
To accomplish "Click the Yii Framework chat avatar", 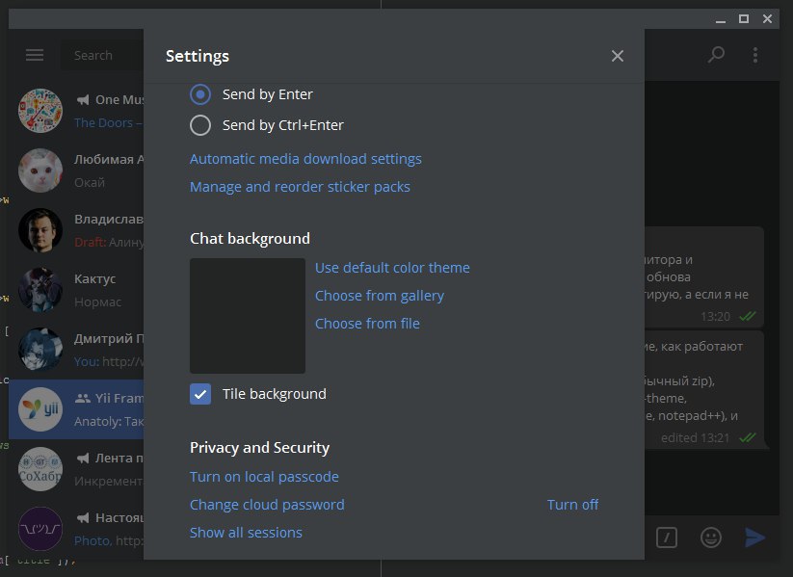I will pyautogui.click(x=40, y=407).
